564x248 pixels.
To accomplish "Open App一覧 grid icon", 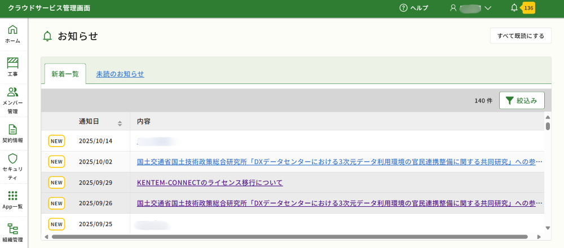I will 12,200.
